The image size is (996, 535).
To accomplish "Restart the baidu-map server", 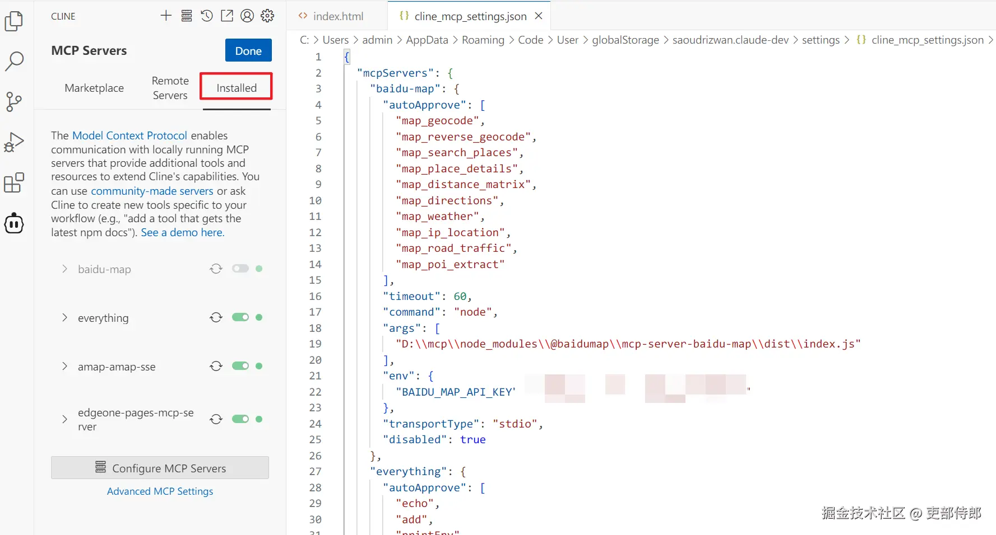I will click(x=216, y=269).
